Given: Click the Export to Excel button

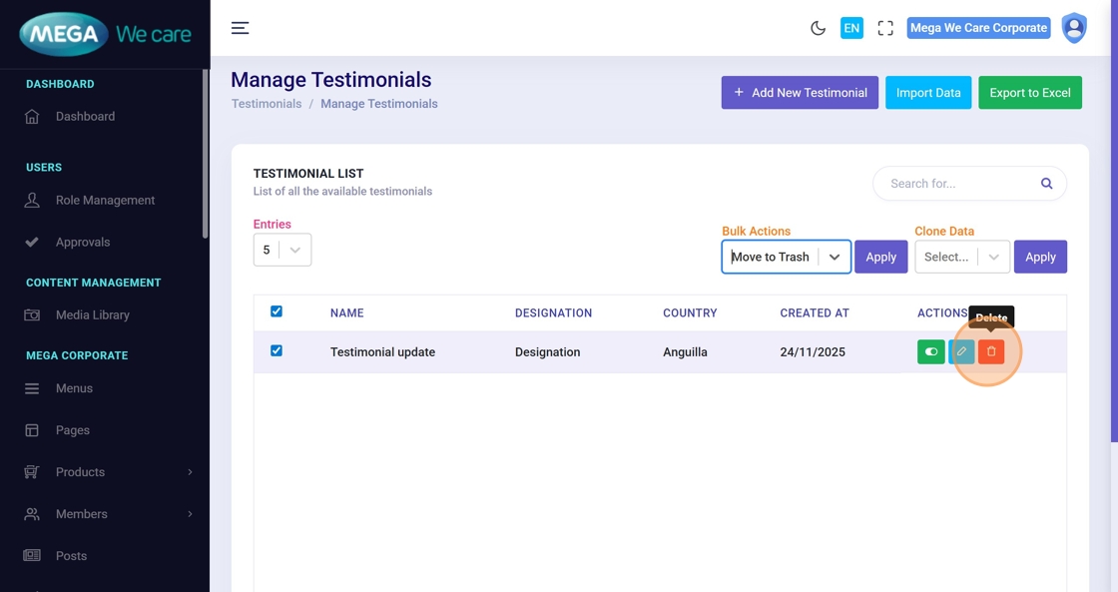Looking at the screenshot, I should coord(1029,93).
